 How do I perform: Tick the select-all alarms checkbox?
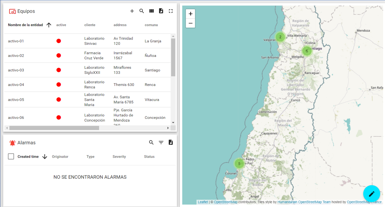[11, 157]
